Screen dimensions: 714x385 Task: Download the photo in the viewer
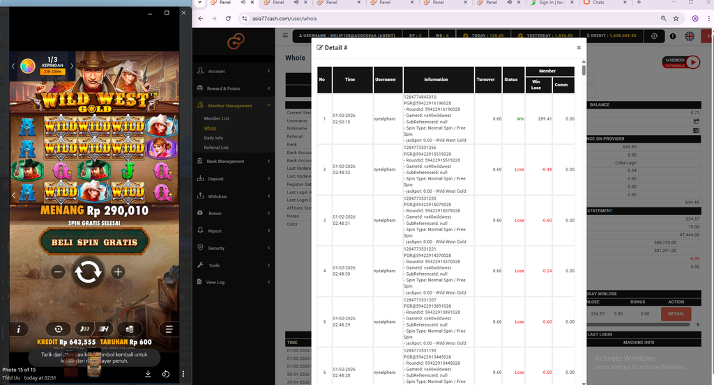pos(148,374)
